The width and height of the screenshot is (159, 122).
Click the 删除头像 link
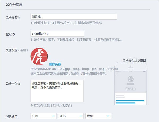[x=55, y=64]
